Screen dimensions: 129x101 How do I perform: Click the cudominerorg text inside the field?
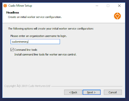(x=20, y=42)
